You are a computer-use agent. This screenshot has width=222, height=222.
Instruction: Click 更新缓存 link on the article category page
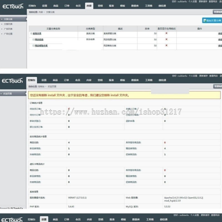pyautogui.click(x=203, y=2)
